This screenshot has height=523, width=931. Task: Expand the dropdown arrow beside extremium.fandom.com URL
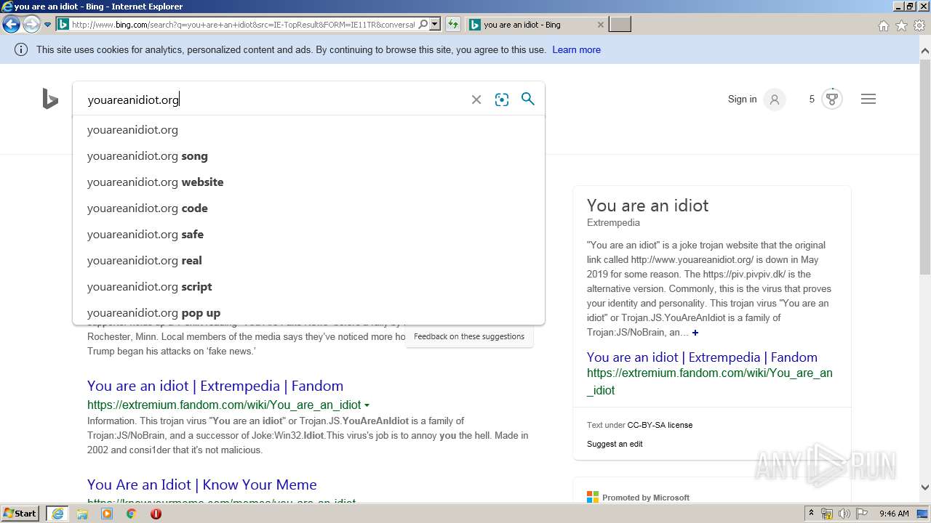pos(367,405)
